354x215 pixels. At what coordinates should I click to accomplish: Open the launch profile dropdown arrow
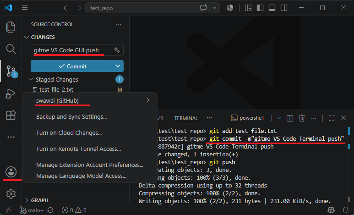point(279,118)
